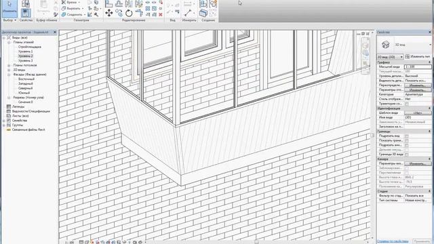
Task: Open the Южный elevation view
Action: (x=24, y=93)
